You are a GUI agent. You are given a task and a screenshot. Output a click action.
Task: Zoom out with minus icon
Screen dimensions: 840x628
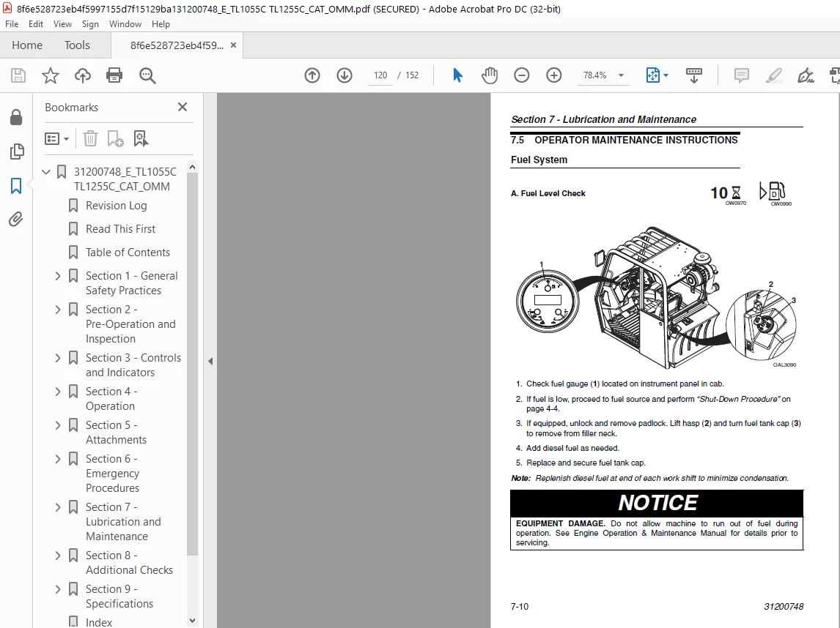[x=521, y=75]
